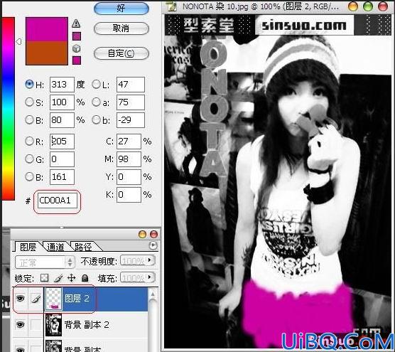Select the L lightness radio button
This screenshot has width=395, height=352.
(96, 84)
